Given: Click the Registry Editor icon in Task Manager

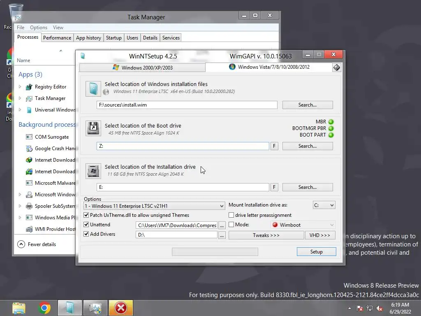Looking at the screenshot, I should click(29, 87).
